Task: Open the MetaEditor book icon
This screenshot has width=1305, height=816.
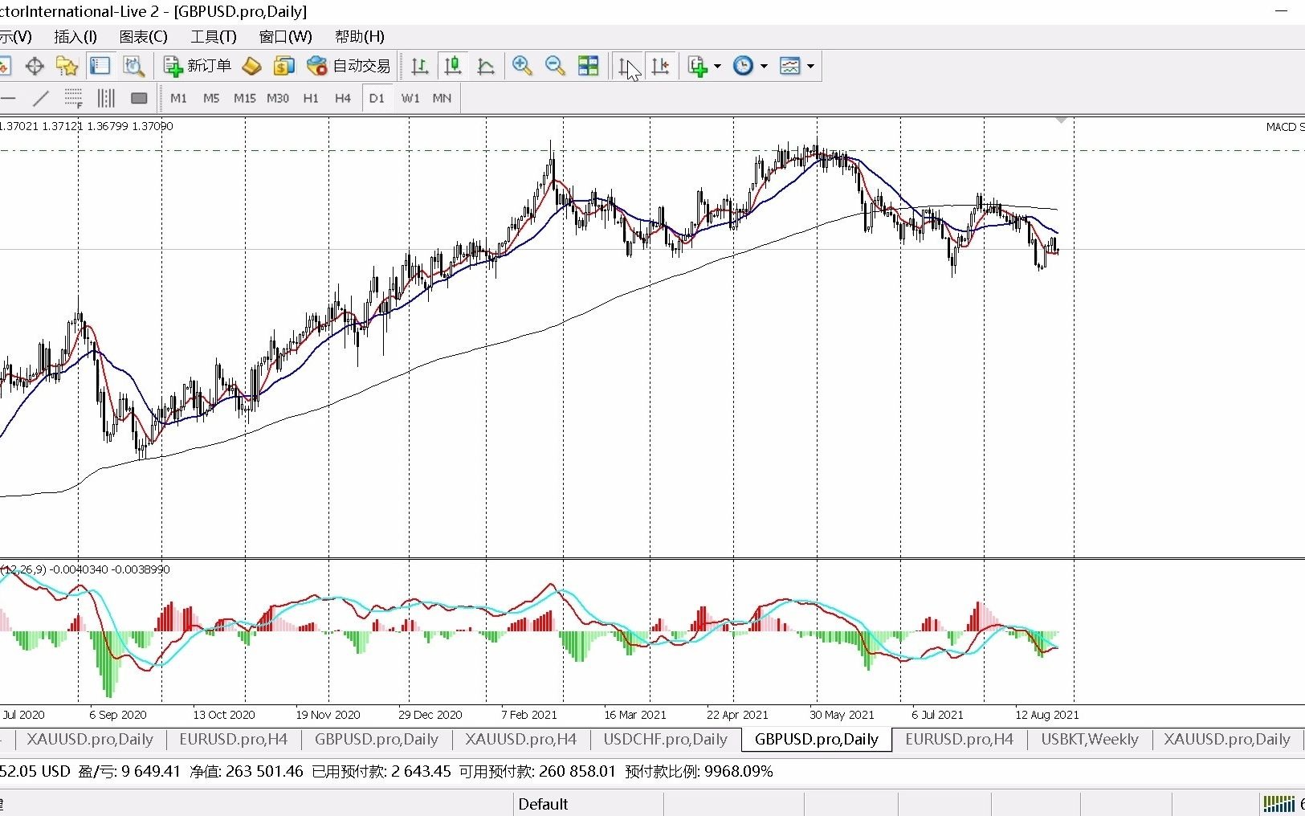Action: point(251,66)
